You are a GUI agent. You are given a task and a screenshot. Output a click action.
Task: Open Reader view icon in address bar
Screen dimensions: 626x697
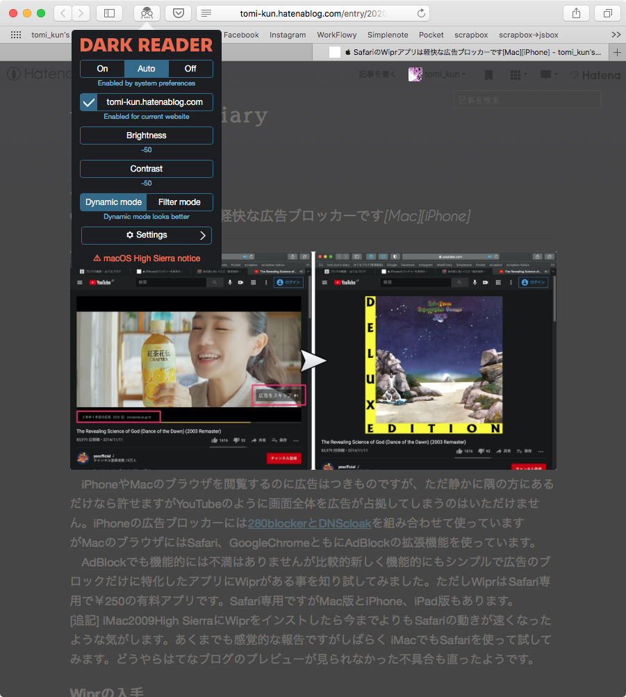pyautogui.click(x=206, y=13)
